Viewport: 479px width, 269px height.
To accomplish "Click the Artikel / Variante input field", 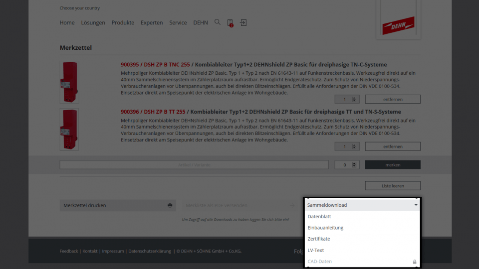I will [x=194, y=165].
